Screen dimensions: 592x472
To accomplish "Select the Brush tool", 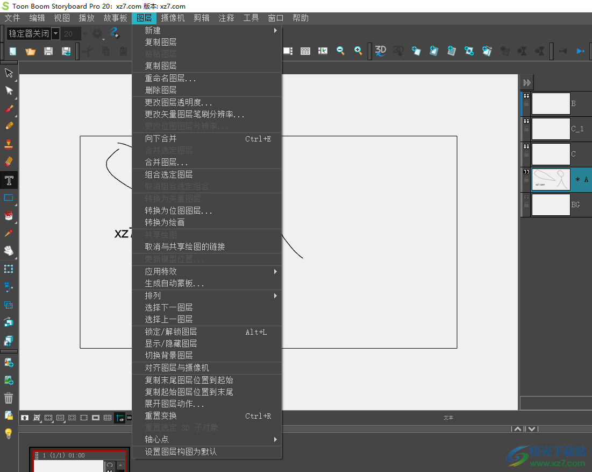I will click(9, 109).
